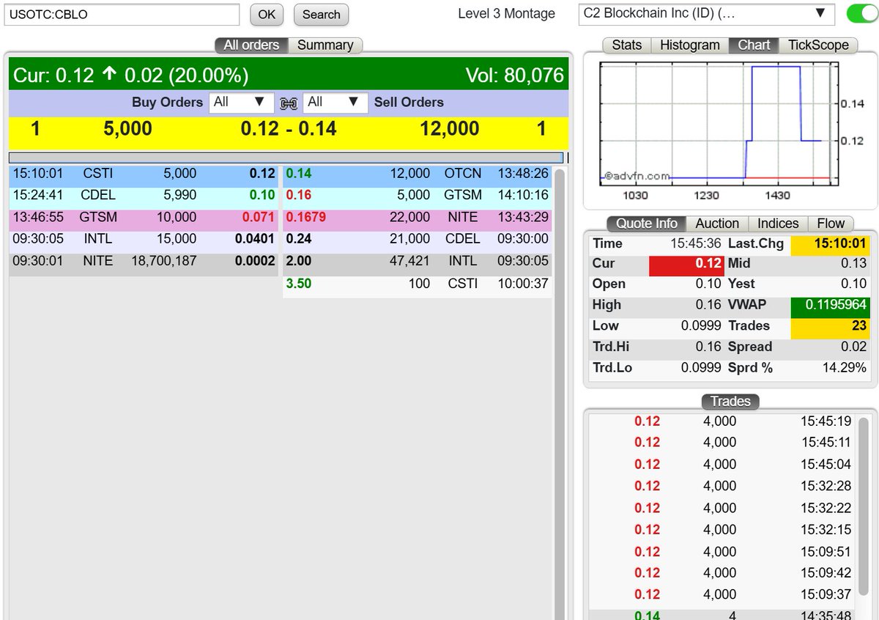Click the horizontal order book scrollbar
879x620 pixels.
pyautogui.click(x=286, y=157)
